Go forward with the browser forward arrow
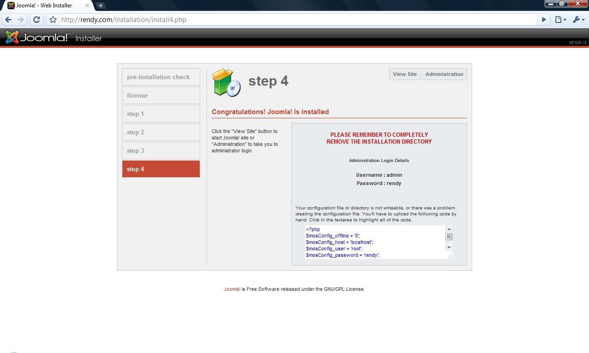The height and width of the screenshot is (353, 589). 20,20
